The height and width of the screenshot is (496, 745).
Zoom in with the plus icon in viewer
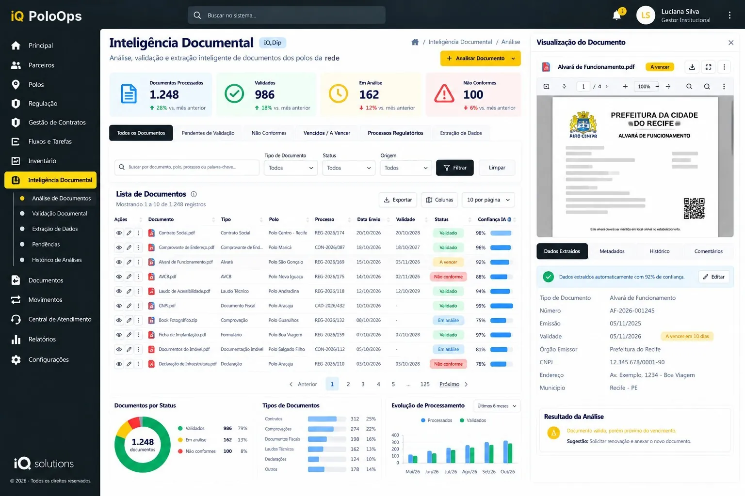tap(625, 86)
